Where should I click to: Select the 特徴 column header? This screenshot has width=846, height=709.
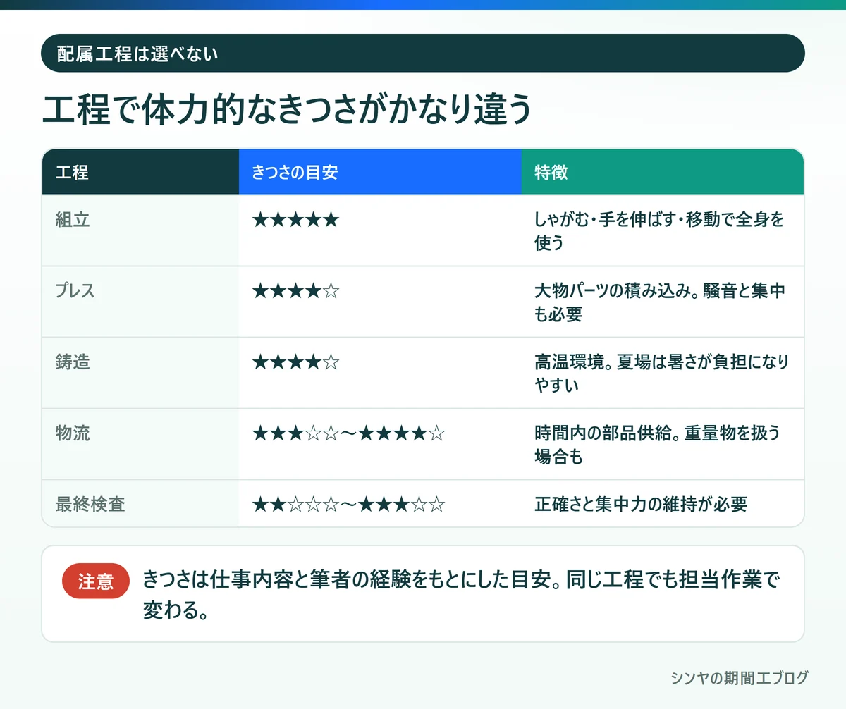pos(663,172)
